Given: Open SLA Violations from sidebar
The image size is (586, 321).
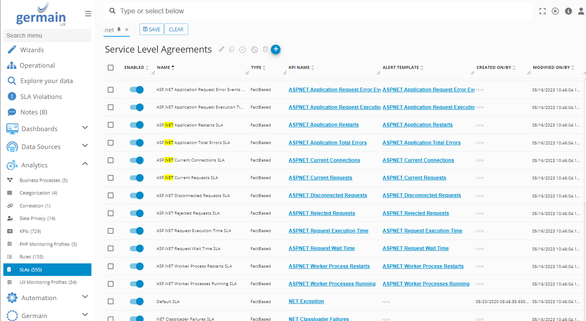Looking at the screenshot, I should pyautogui.click(x=41, y=96).
